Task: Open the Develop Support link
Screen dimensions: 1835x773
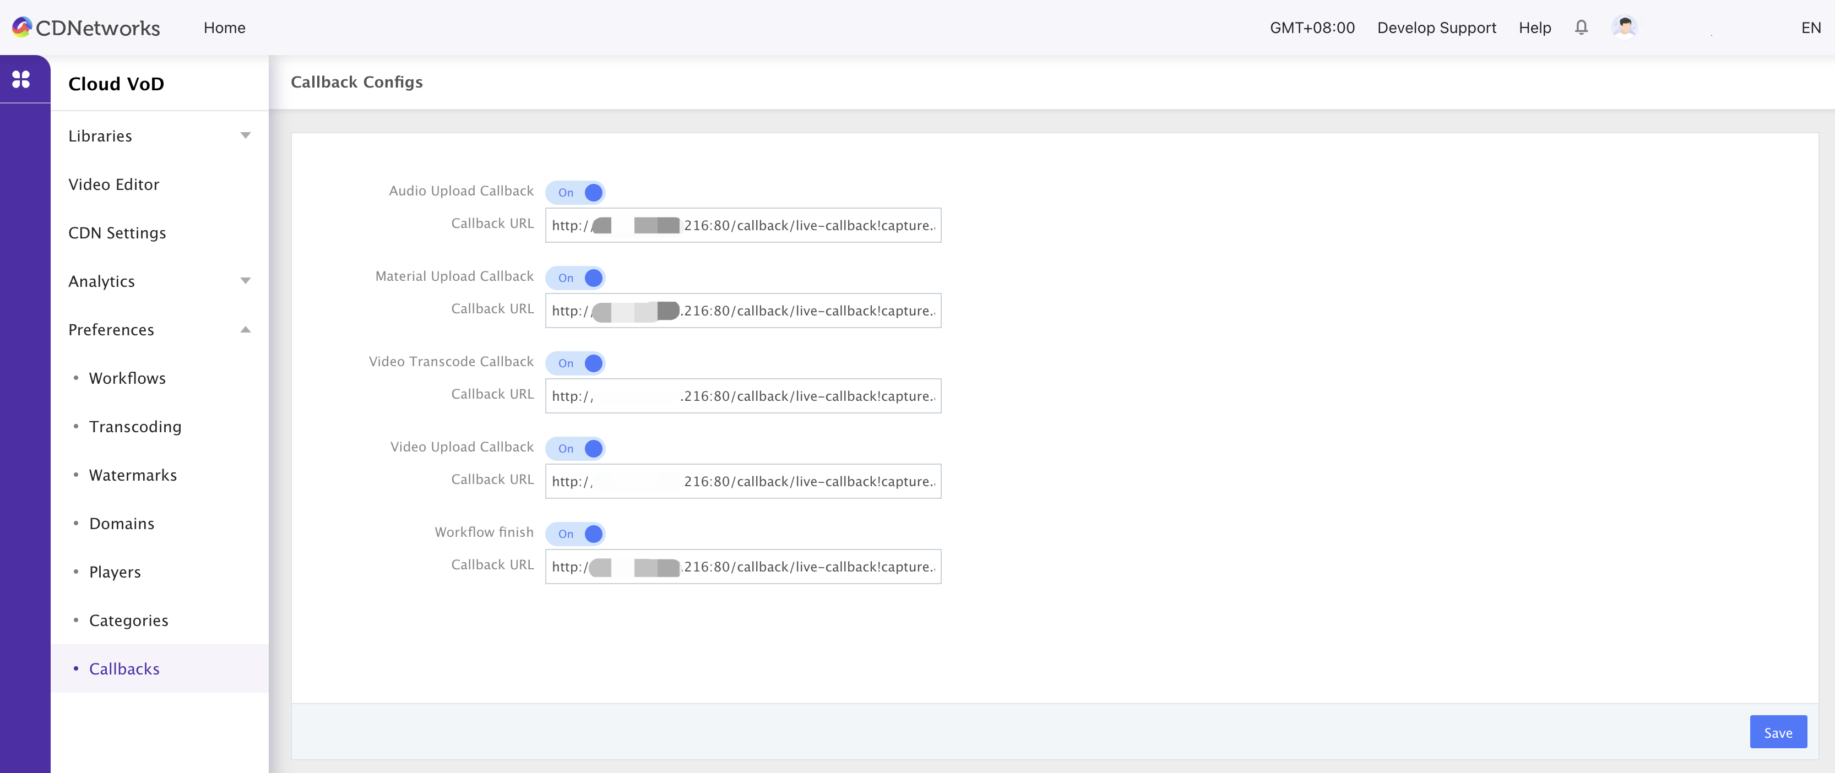Action: click(x=1436, y=28)
